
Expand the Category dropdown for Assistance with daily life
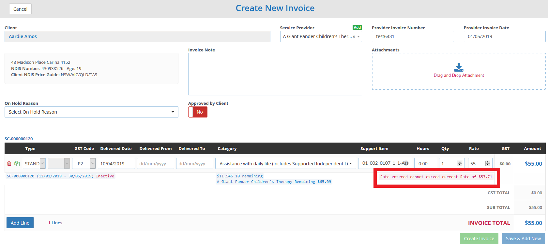[x=286, y=163]
